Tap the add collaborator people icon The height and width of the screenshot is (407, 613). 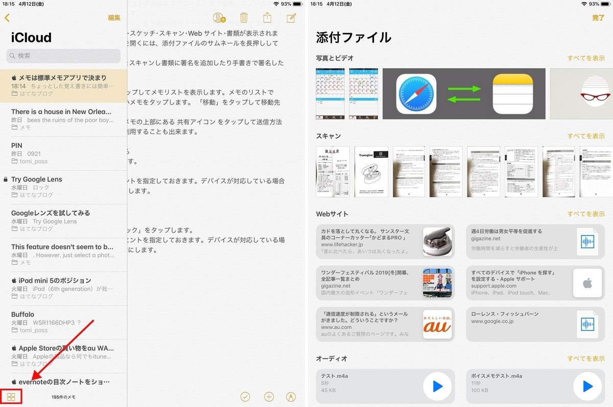pos(219,17)
